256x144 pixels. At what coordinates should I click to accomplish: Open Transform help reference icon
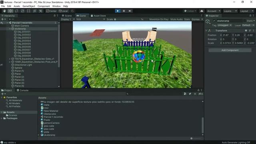246,30
